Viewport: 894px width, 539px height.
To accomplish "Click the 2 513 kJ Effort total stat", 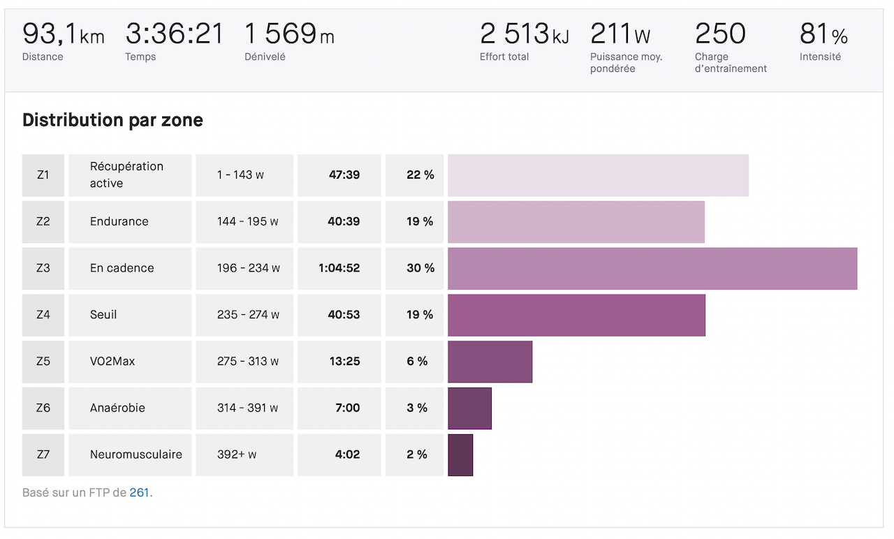I will coord(524,40).
